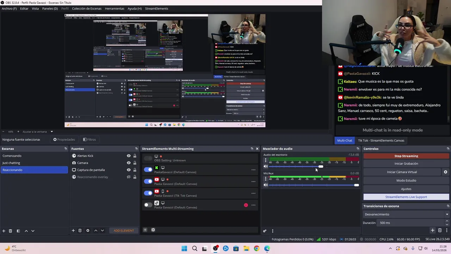Open options for YouTube Default Canvas output
Image resolution: width=451 pixels, height=254 pixels.
[x=253, y=181]
